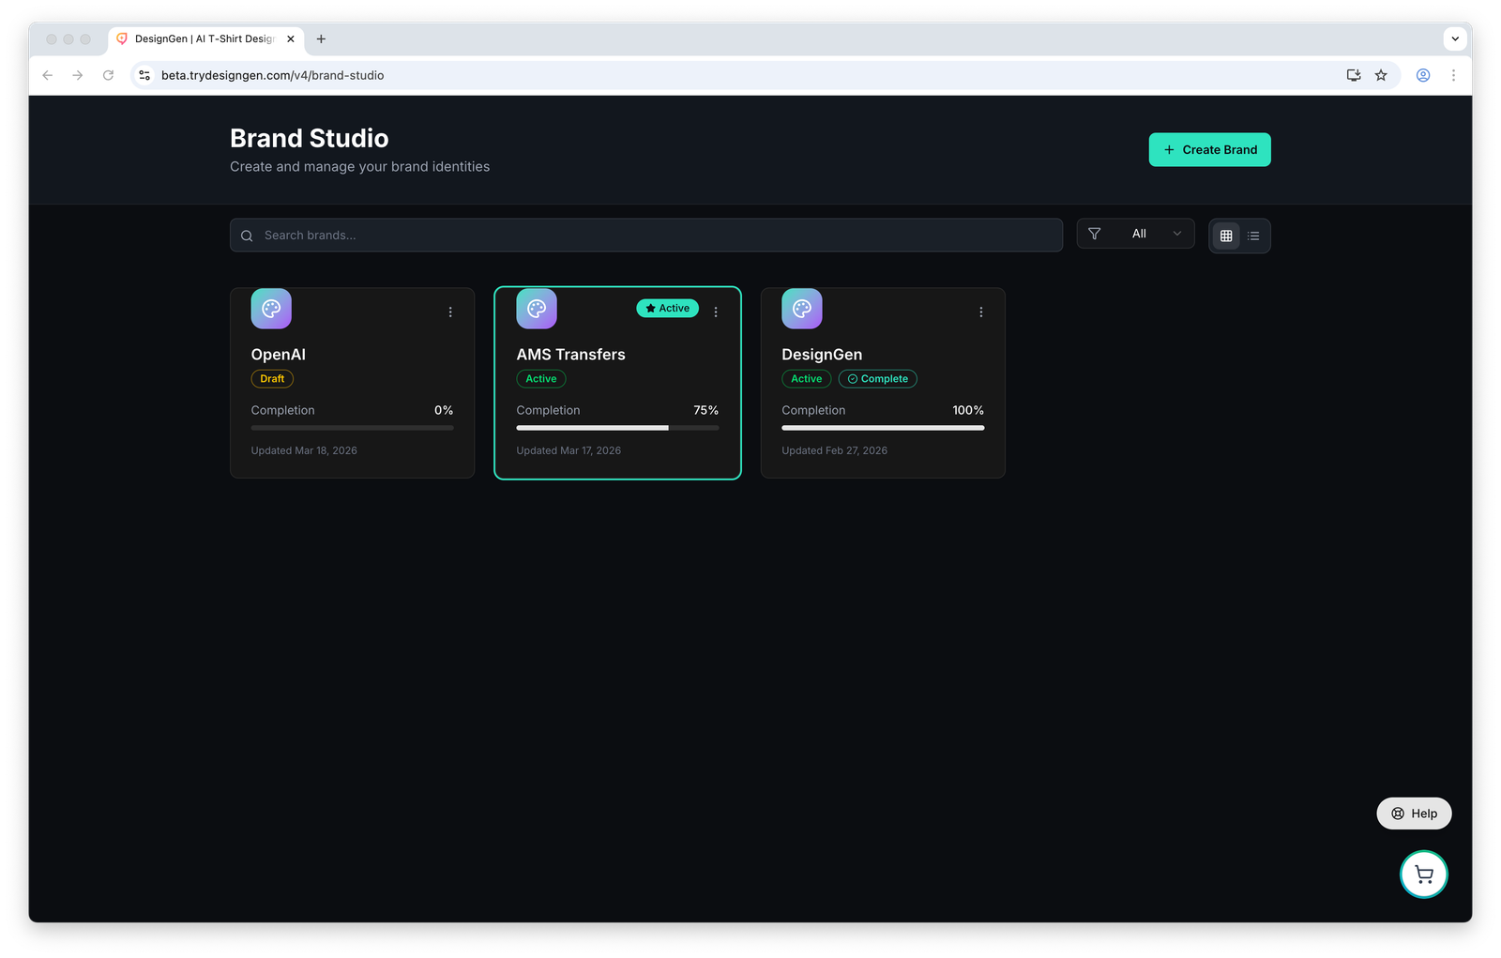This screenshot has height=958, width=1501.
Task: Click 'Updated Mar 18, 2026' text
Action: (304, 451)
